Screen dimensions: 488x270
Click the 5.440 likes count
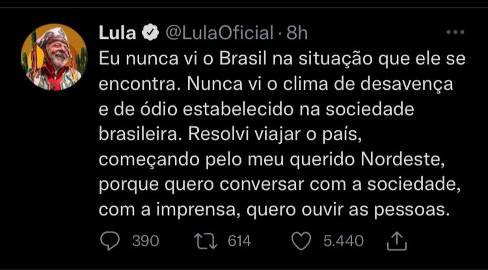pyautogui.click(x=344, y=241)
